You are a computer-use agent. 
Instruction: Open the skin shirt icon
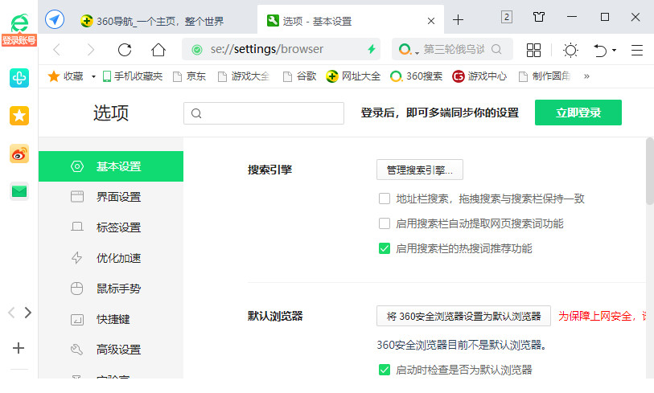(x=539, y=17)
